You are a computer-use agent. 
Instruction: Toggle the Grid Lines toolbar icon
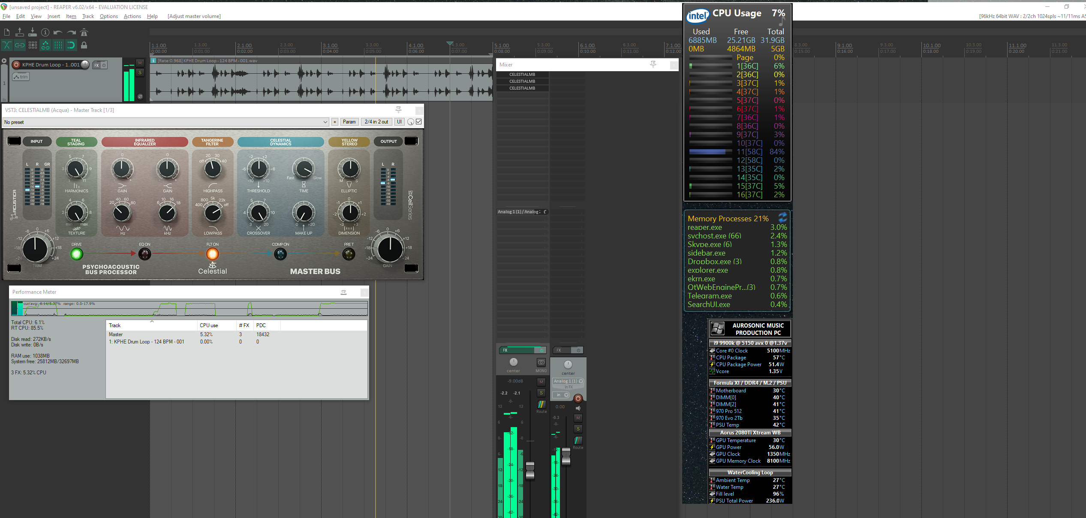(58, 45)
